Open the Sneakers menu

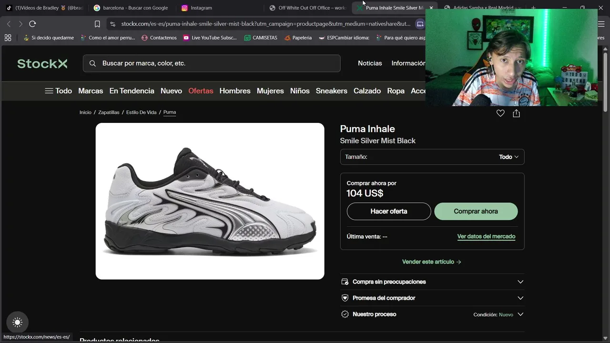click(x=332, y=91)
